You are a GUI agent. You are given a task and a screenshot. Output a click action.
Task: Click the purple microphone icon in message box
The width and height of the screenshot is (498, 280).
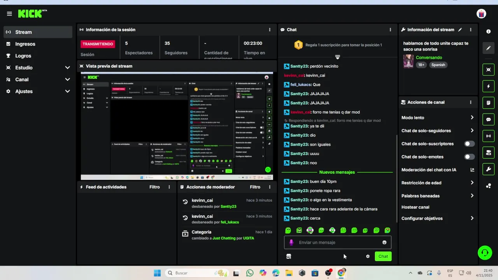coord(291,242)
